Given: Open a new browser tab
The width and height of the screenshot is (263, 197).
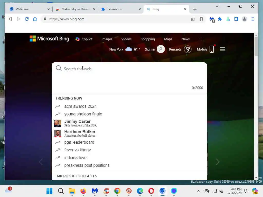Looking at the screenshot, I should point(195,9).
